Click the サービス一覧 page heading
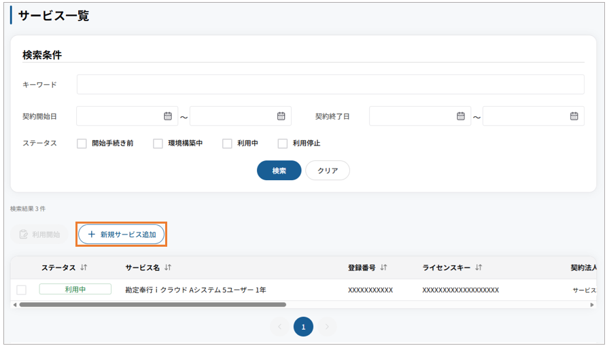This screenshot has height=348, width=609. point(54,16)
